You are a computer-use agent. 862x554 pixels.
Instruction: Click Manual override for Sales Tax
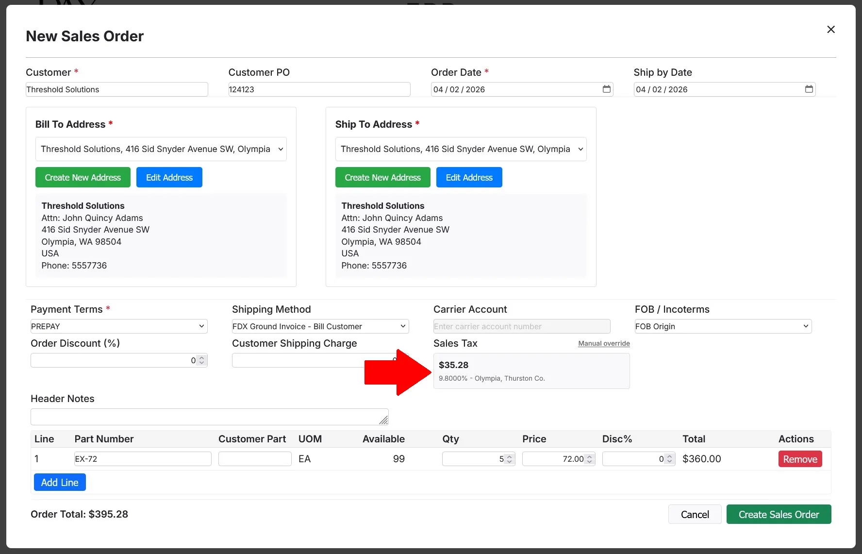603,343
